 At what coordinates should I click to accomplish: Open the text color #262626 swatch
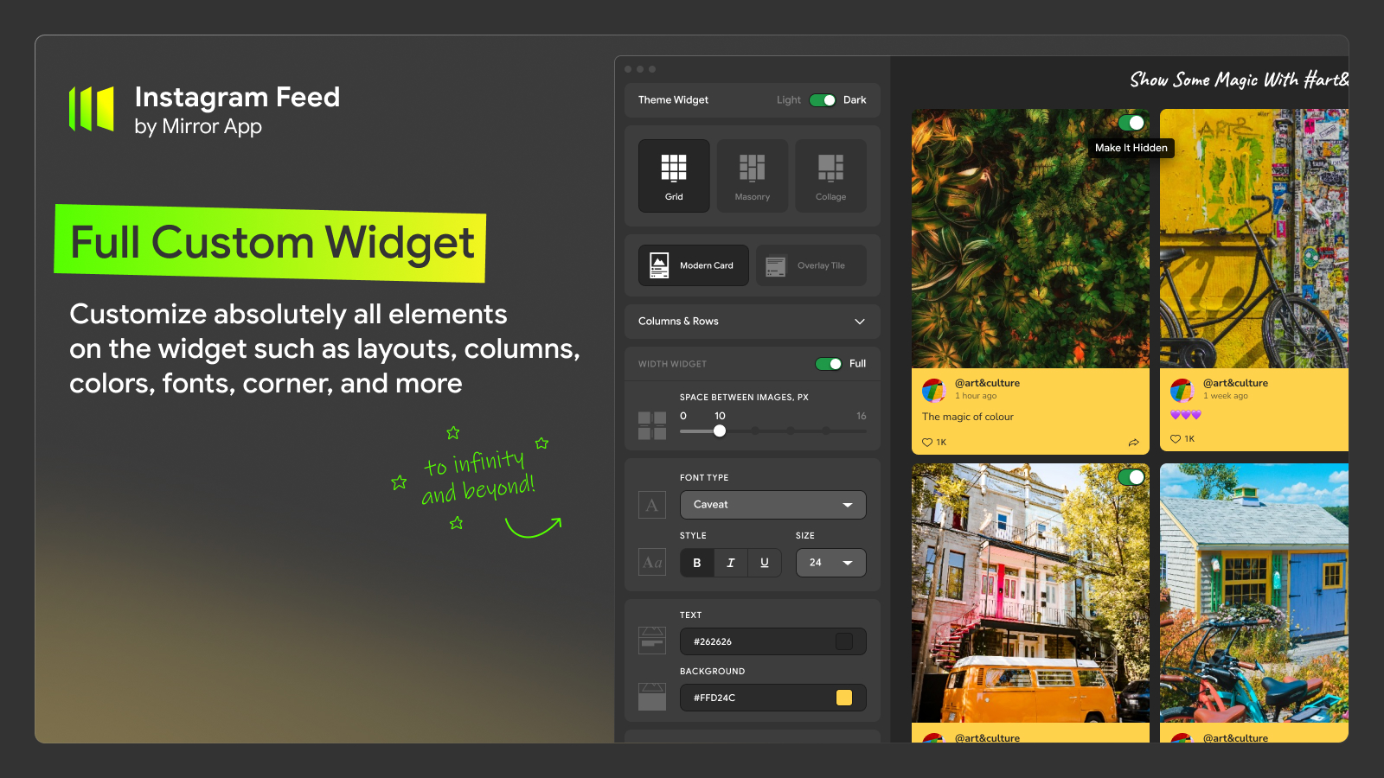(x=844, y=641)
